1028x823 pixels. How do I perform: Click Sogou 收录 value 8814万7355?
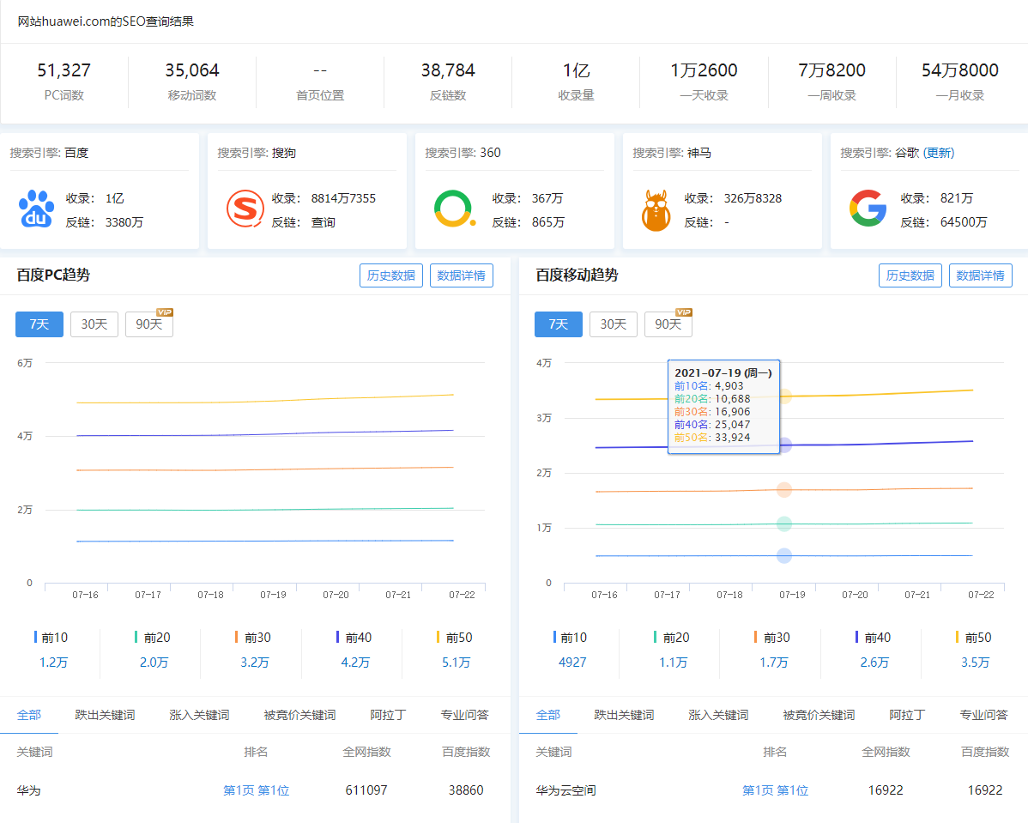pyautogui.click(x=343, y=198)
